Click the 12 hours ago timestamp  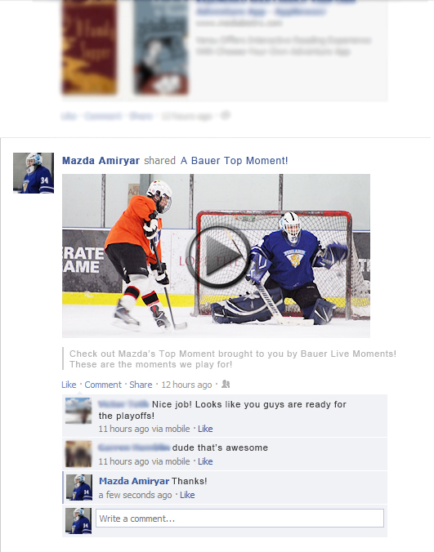point(186,385)
